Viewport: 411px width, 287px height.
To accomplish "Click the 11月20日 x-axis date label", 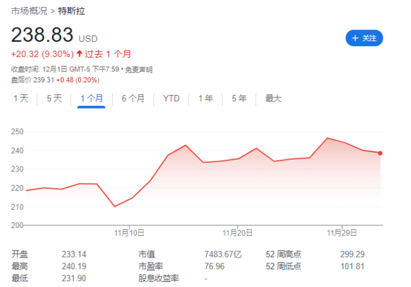I will coord(238,232).
